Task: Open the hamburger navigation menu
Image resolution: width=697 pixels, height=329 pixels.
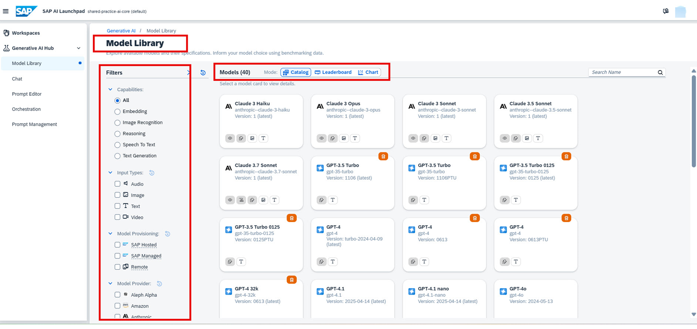Action: coord(6,11)
